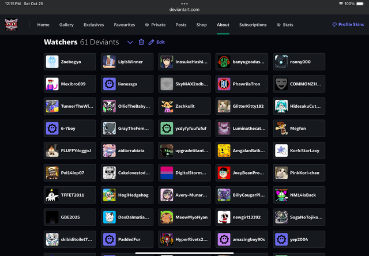Open Luminathecat... watcher card
Image resolution: width=369 pixels, height=256 pixels.
coord(242,128)
